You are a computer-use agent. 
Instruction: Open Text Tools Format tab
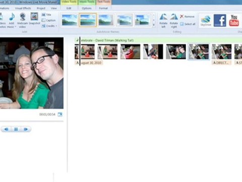tap(103, 8)
